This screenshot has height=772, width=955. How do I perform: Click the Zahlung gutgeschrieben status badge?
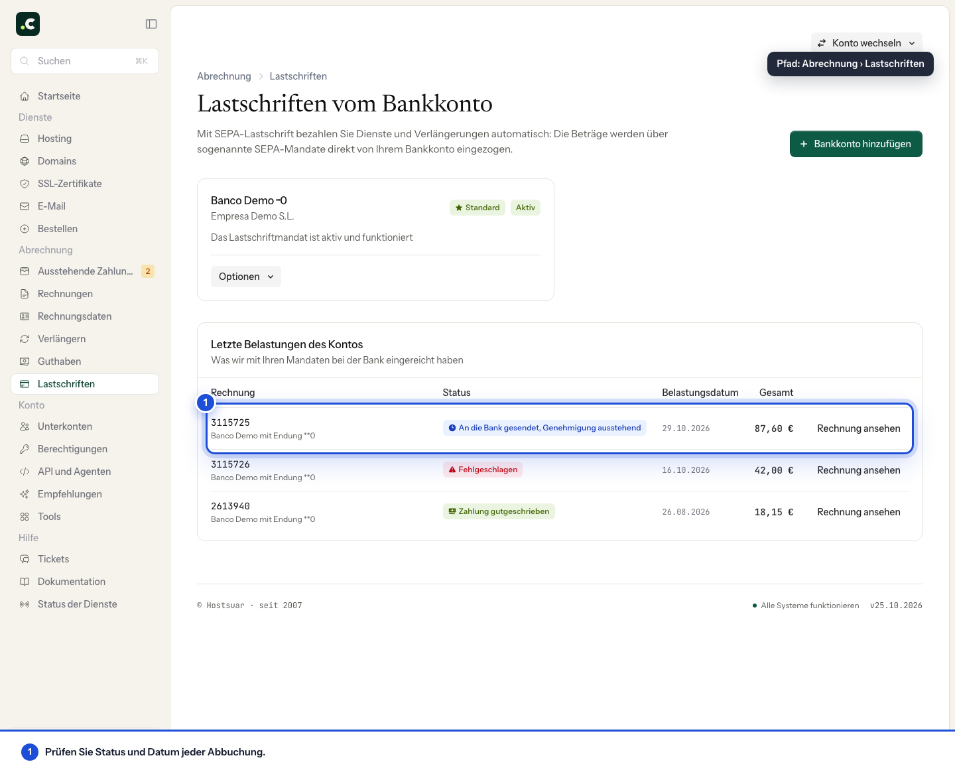(499, 511)
